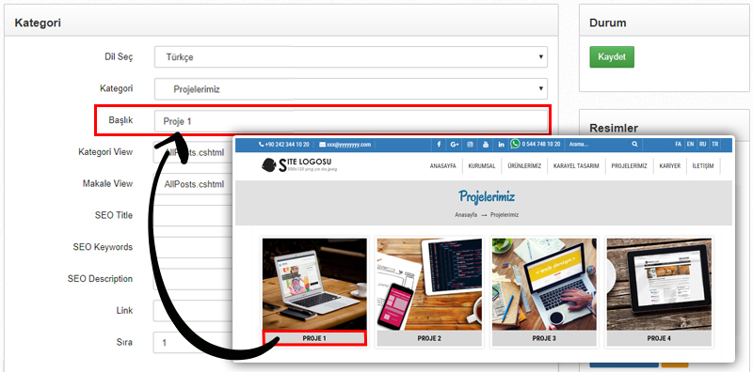753x372 pixels.
Task: Go to the İLETİŞİM menu item
Action: click(x=703, y=166)
